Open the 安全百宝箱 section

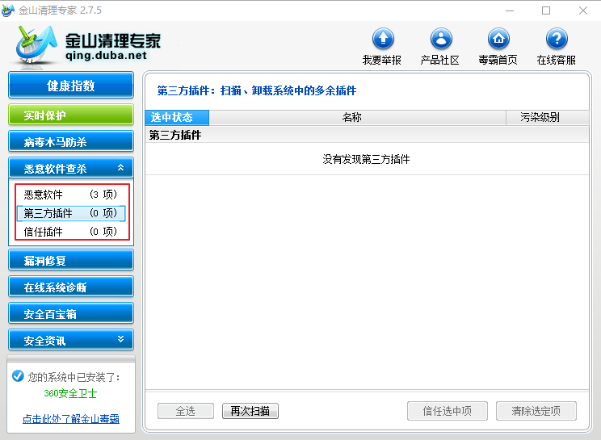71,313
